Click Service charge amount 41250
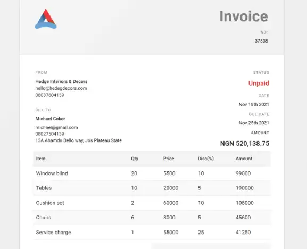Viewport: 307px width, 249px height. tap(243, 233)
